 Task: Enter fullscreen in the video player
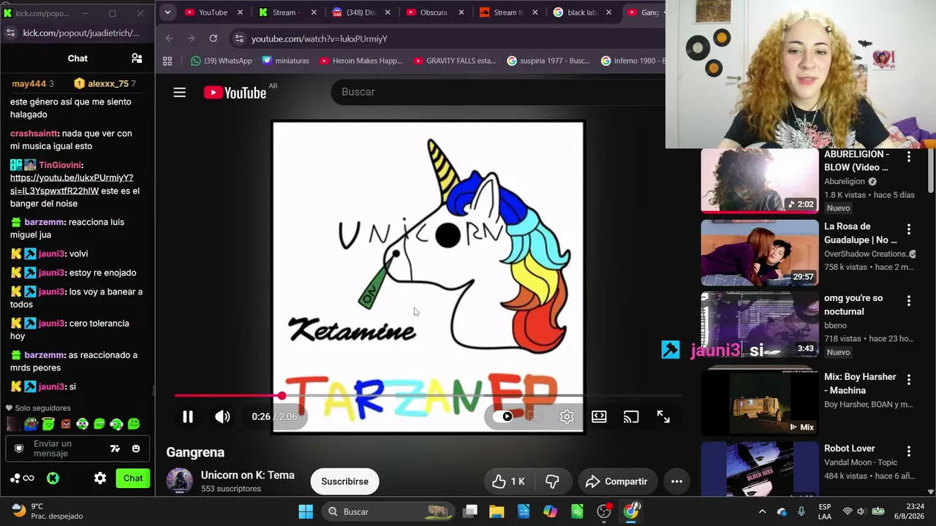point(663,416)
